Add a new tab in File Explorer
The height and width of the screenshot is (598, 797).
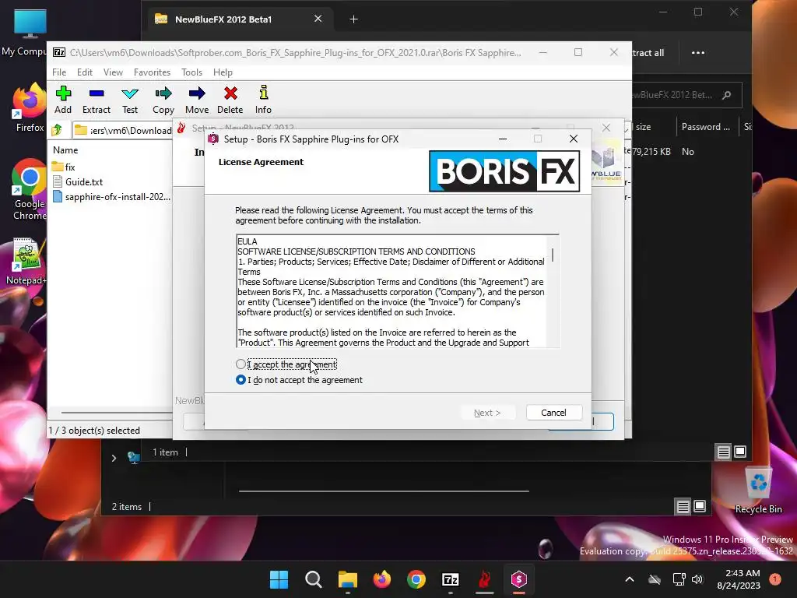point(354,19)
